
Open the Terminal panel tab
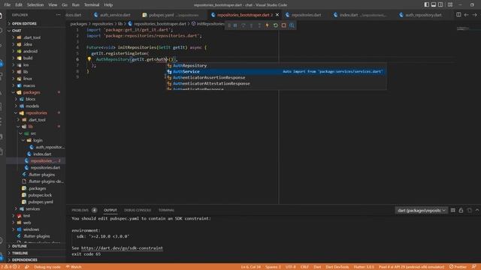pyautogui.click(x=166, y=210)
